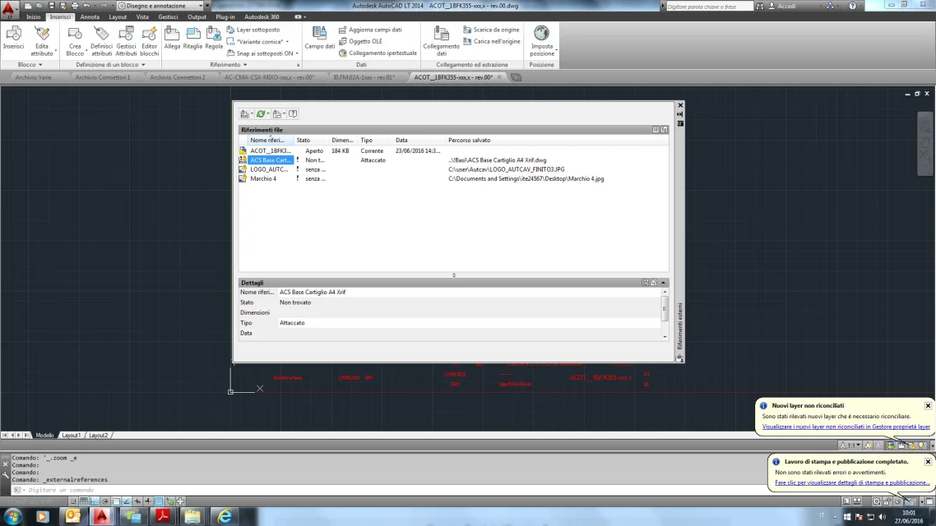Refresh references with green arrows icon
This screenshot has width=936, height=526.
point(260,114)
